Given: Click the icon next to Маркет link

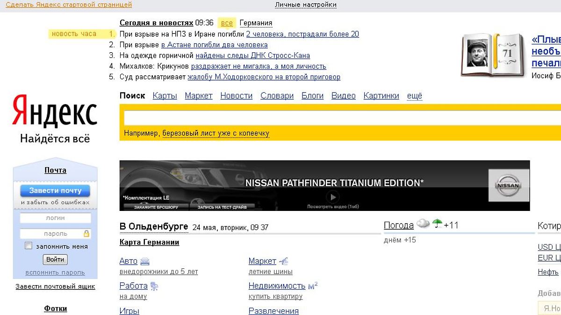Looking at the screenshot, I should coord(283,261).
